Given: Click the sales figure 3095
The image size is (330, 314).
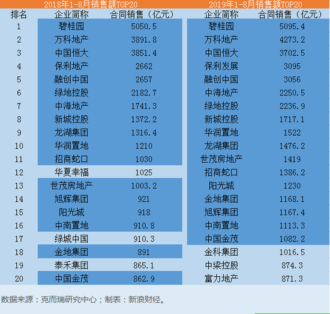Looking at the screenshot, I should click(x=292, y=66).
